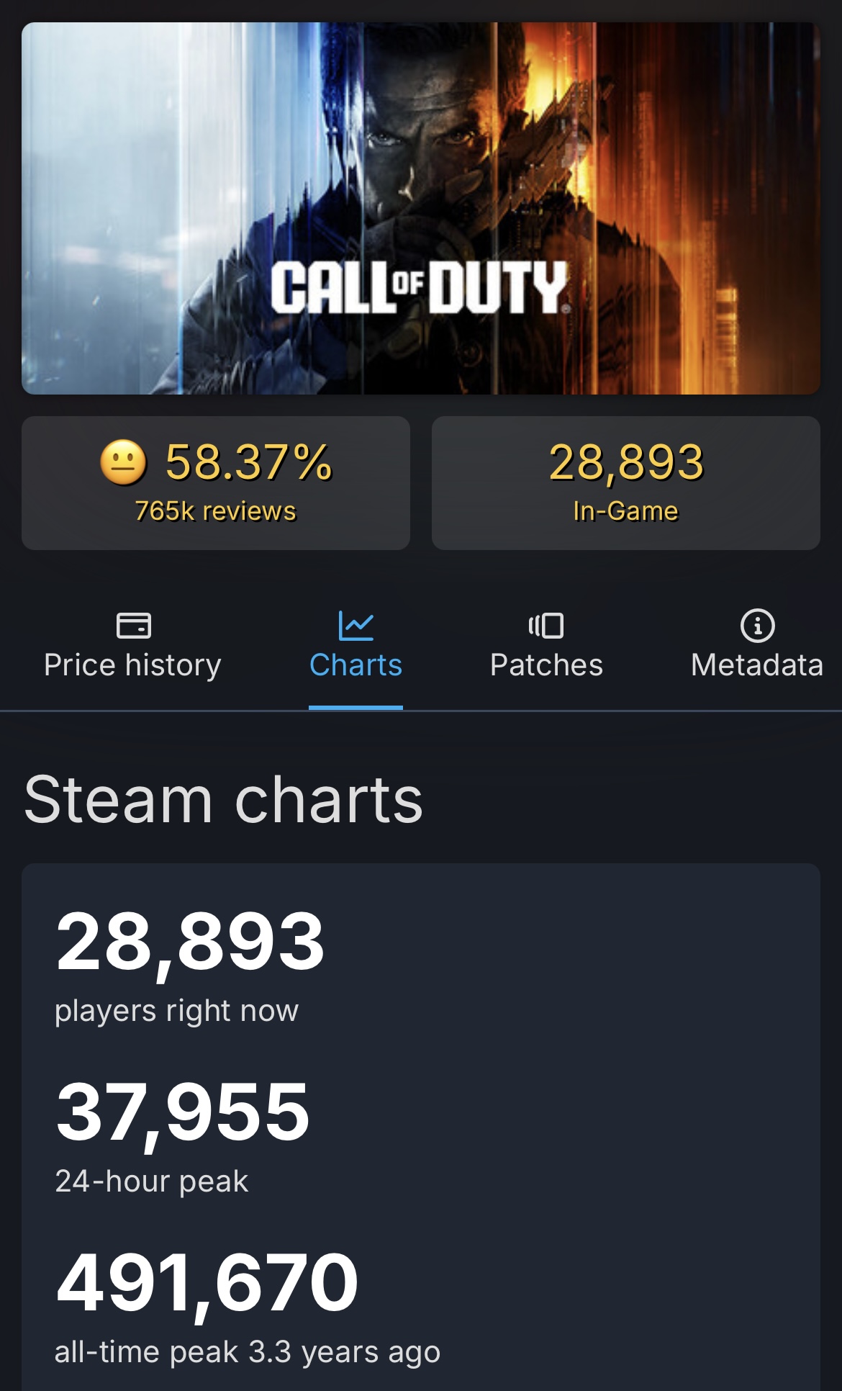This screenshot has width=842, height=1391.
Task: Click the 491,670 all-time peak figure
Action: [x=207, y=1283]
